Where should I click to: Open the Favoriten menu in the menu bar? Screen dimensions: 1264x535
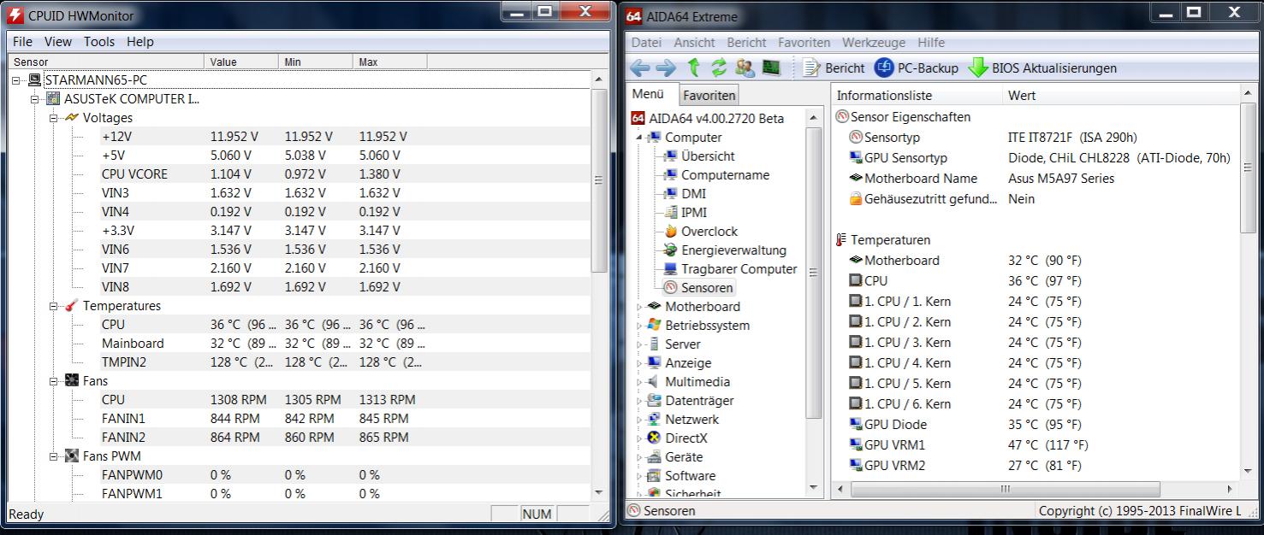[x=804, y=42]
